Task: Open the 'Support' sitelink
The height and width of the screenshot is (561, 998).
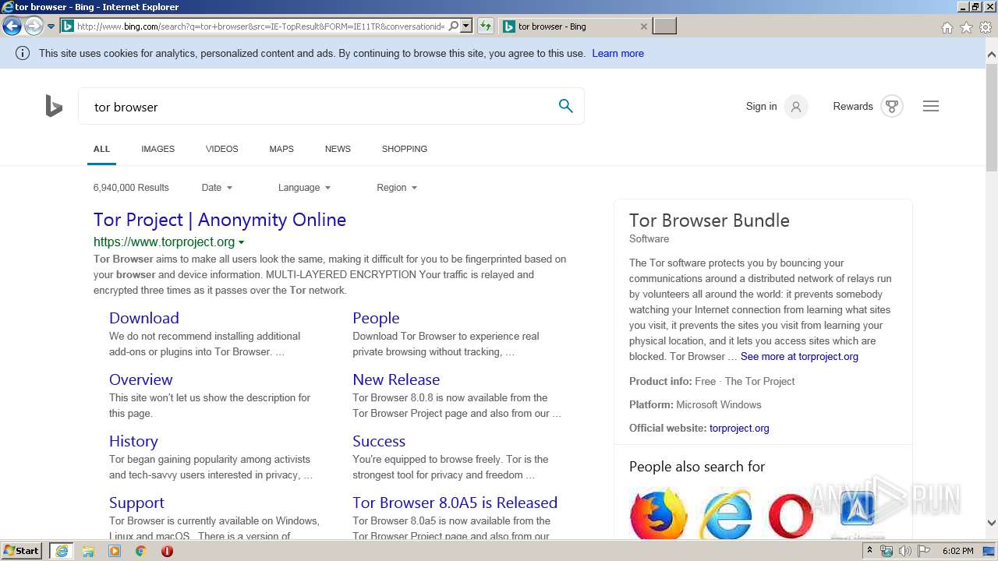Action: coord(136,503)
